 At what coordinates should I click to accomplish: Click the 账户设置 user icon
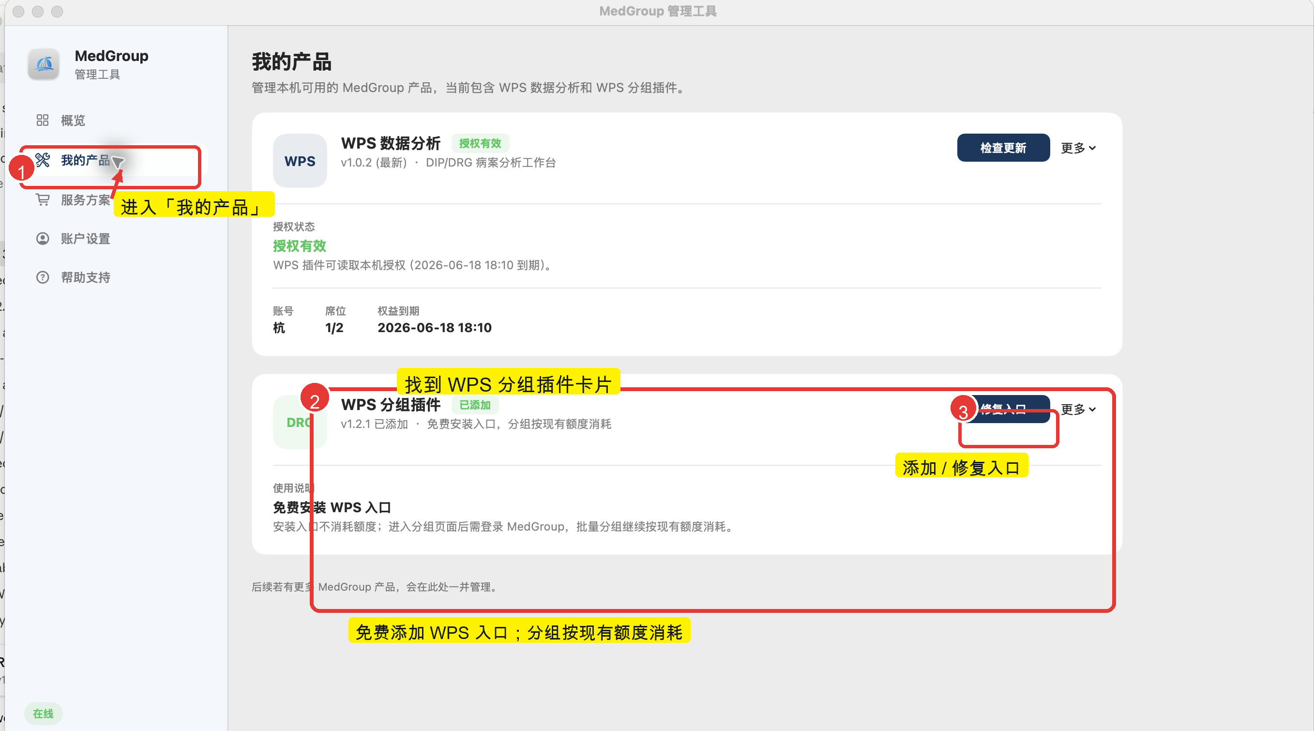click(x=43, y=238)
